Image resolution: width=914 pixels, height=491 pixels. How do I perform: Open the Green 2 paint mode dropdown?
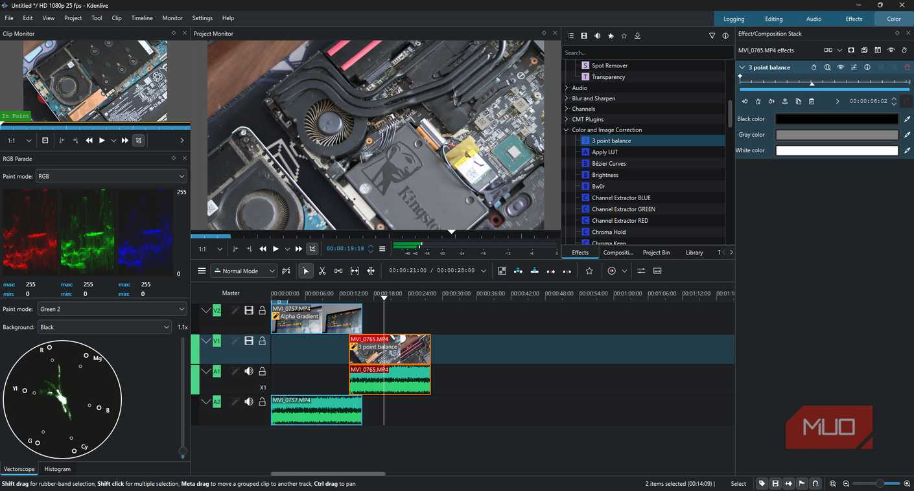click(111, 309)
